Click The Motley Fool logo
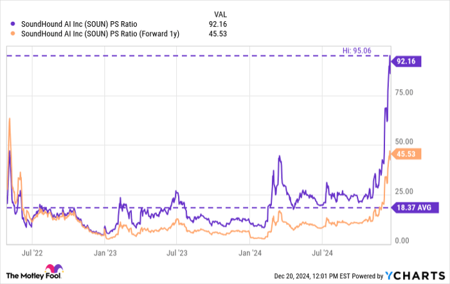 click(x=35, y=272)
